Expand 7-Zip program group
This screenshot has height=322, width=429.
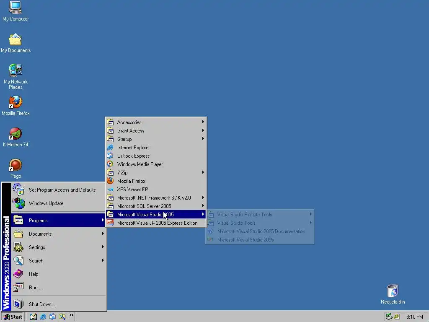(x=156, y=173)
